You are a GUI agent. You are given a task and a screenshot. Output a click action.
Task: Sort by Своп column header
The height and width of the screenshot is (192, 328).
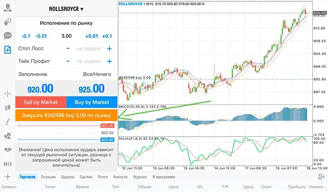266,187
